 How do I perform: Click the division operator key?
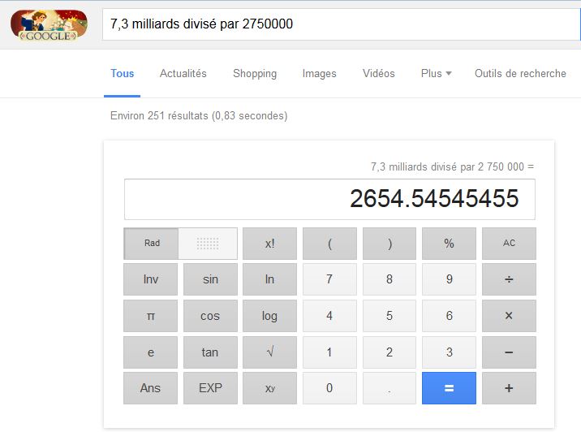[509, 279]
